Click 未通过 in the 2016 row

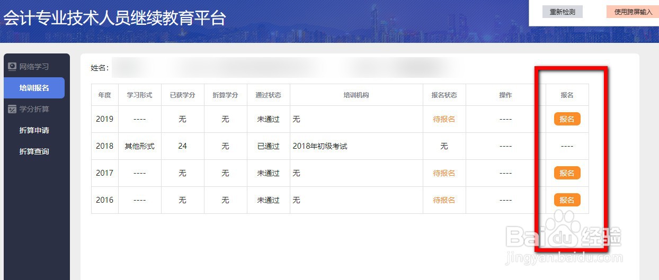pos(268,200)
